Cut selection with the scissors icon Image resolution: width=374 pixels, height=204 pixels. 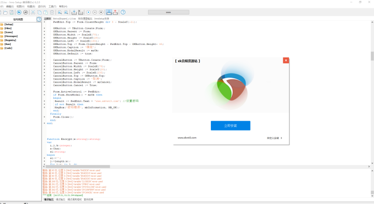(33, 13)
